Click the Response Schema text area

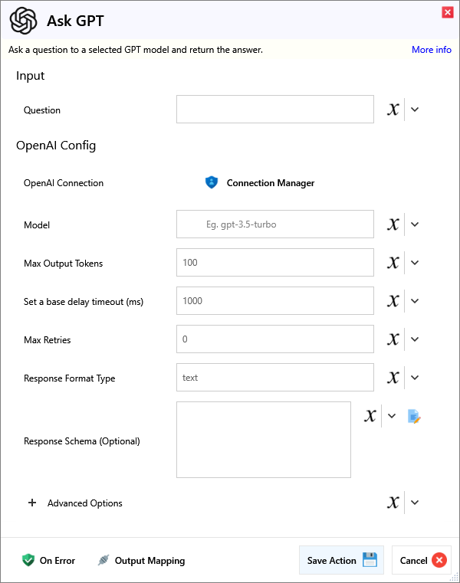tap(263, 440)
